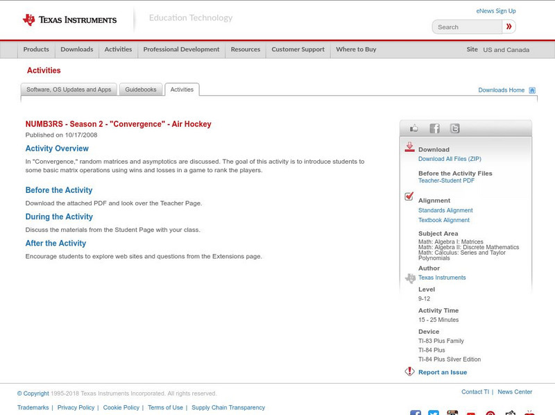Click the Downloads Home house icon
Screen dimensions: 555x415
(532, 90)
